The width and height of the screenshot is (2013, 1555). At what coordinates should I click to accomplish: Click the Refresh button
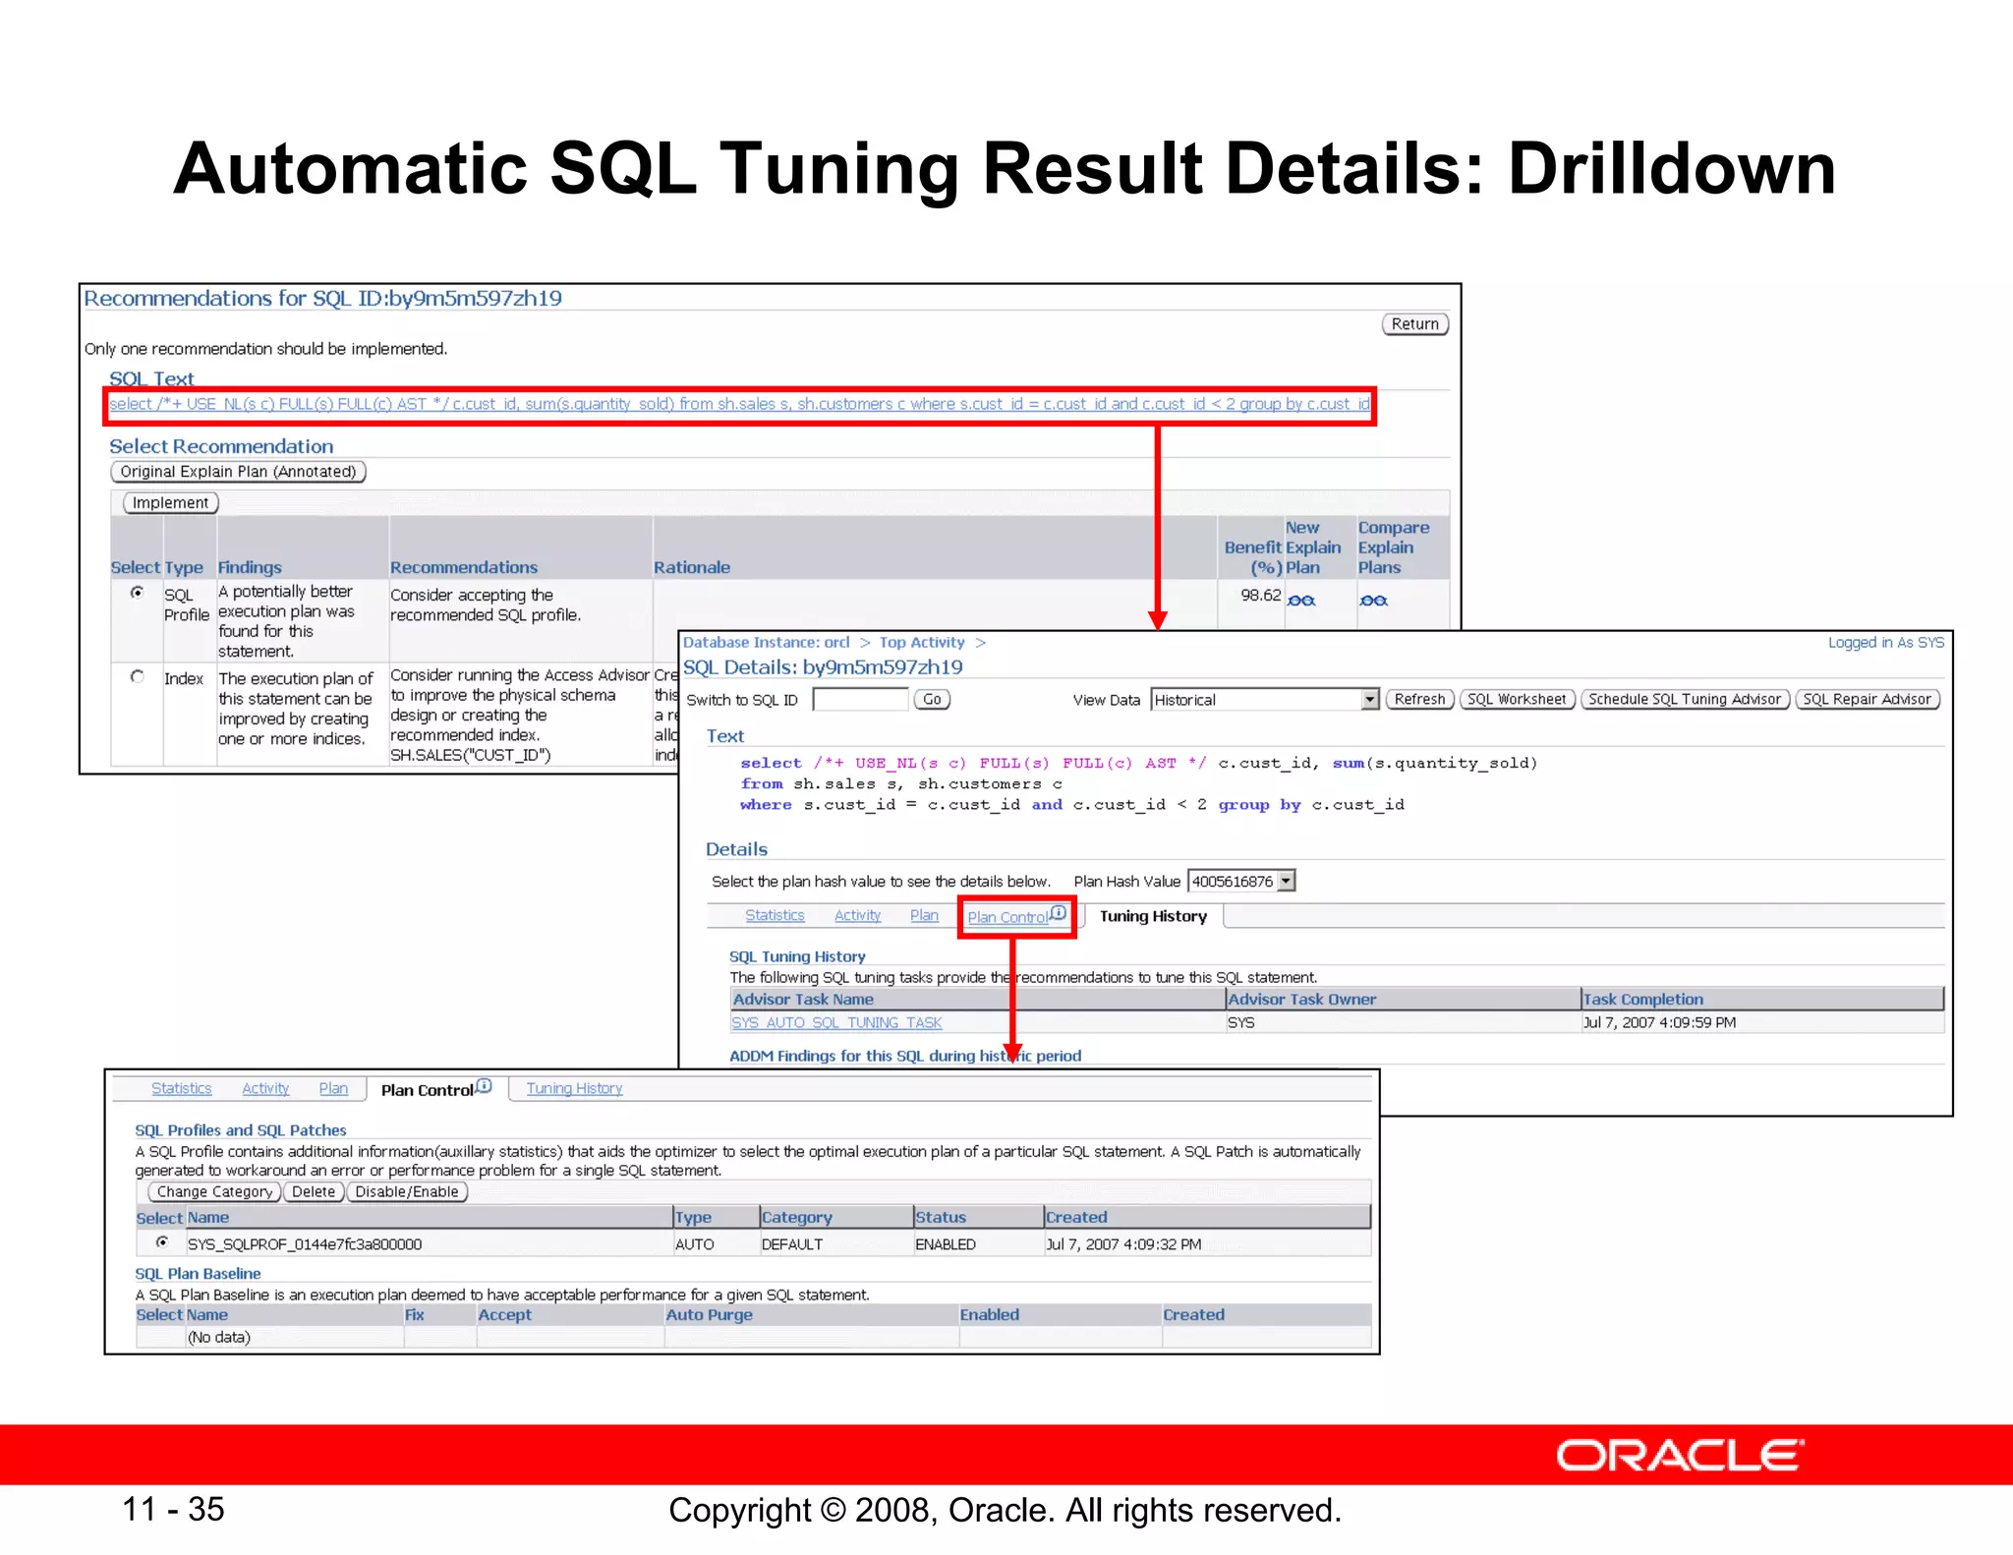1419,700
